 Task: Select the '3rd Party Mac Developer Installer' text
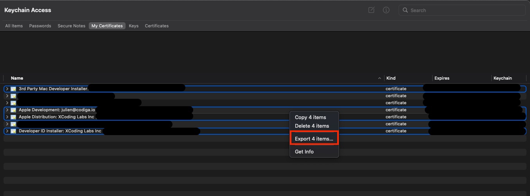tap(53, 89)
